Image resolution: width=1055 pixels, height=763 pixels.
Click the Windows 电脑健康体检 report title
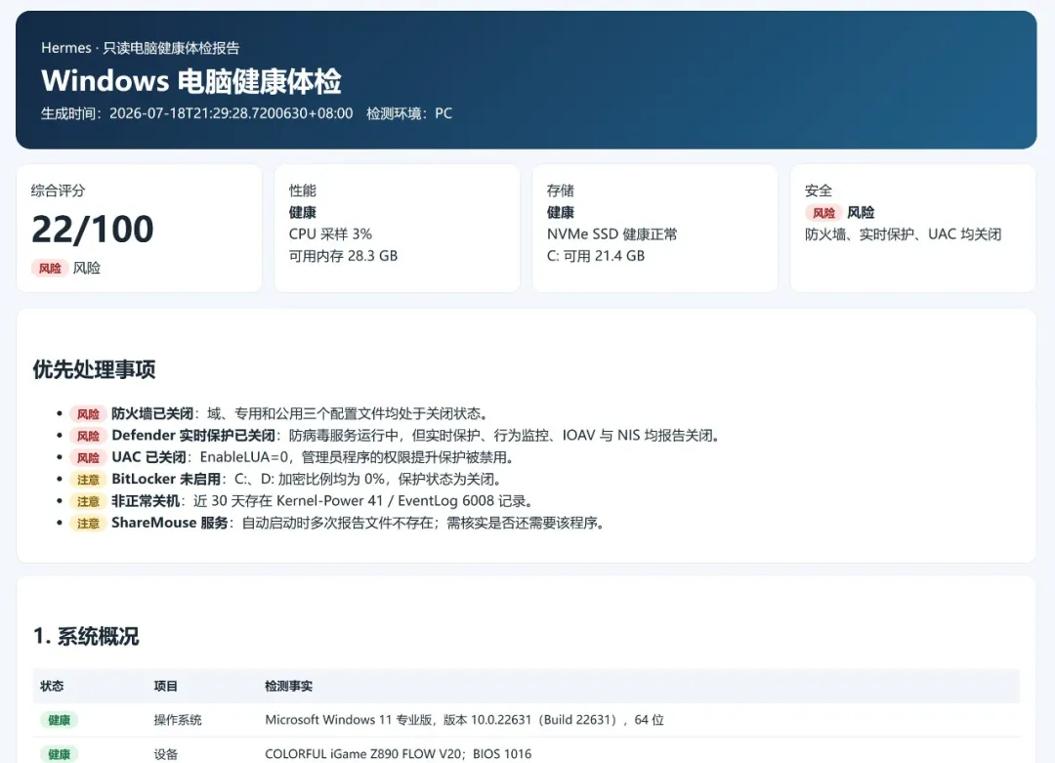[x=191, y=81]
